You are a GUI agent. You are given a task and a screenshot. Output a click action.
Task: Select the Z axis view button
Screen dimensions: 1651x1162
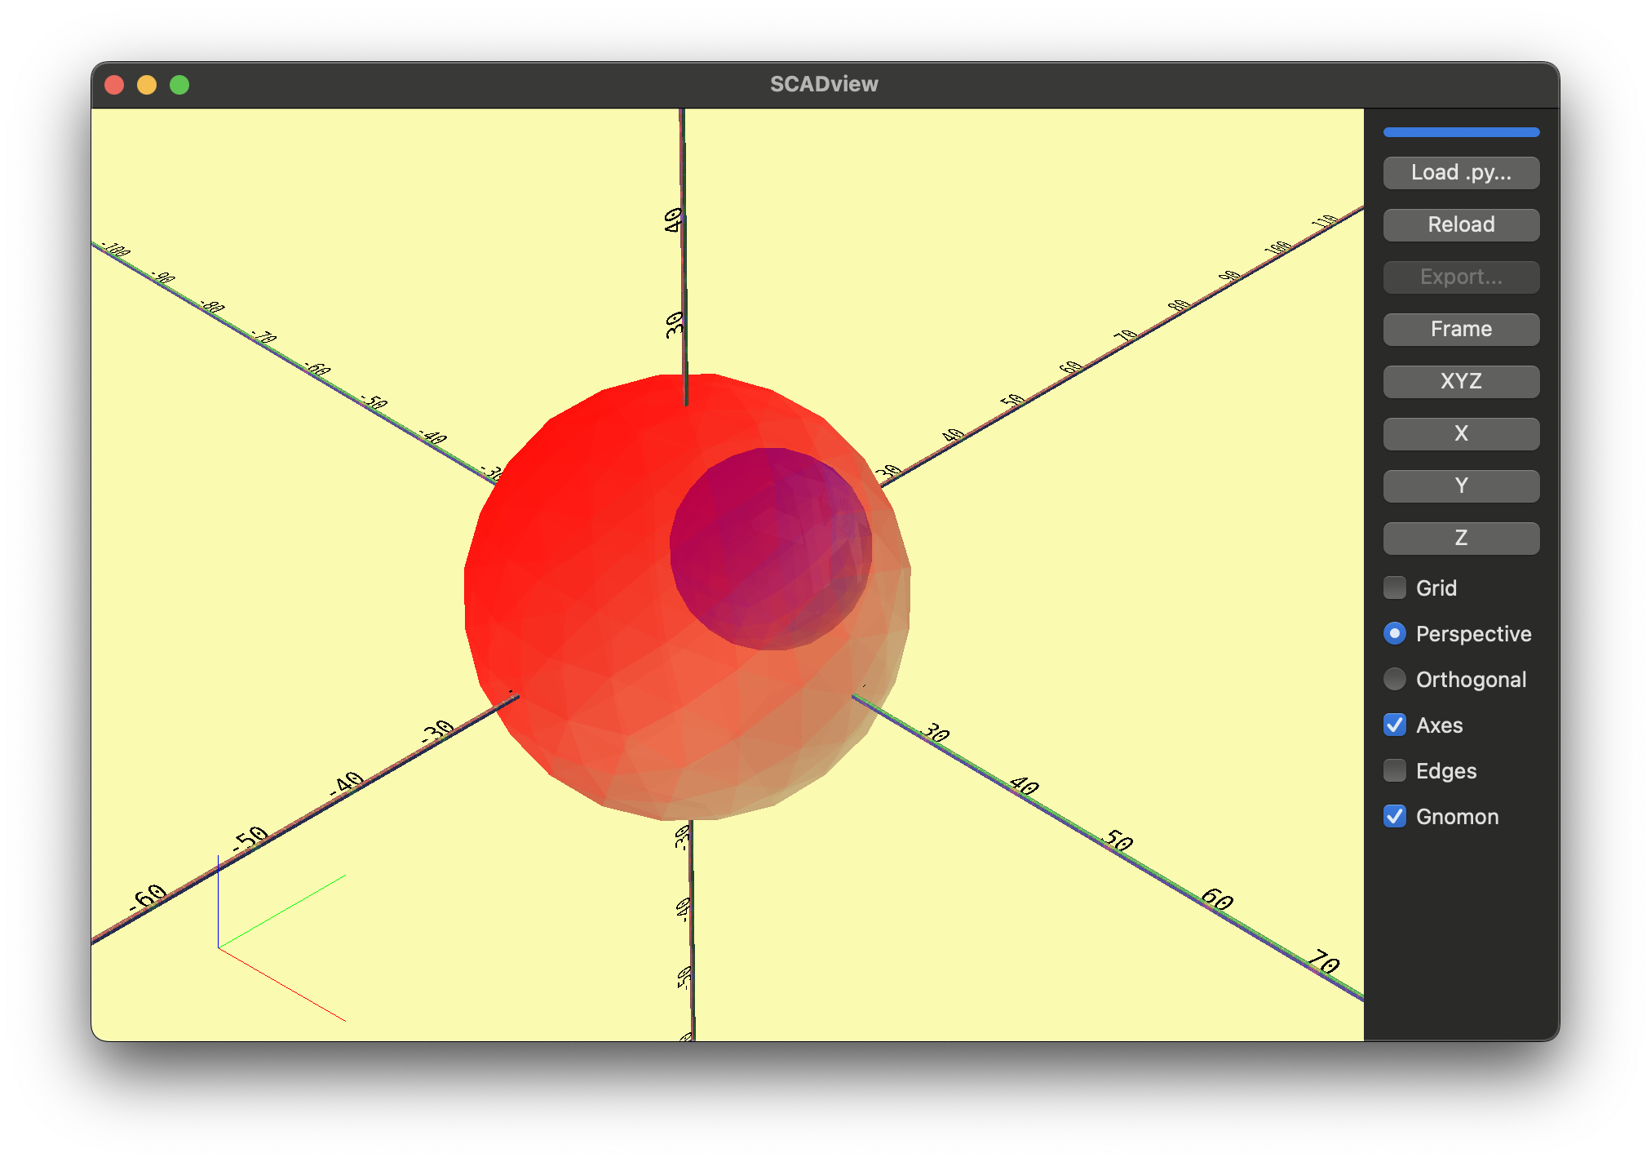click(1460, 539)
